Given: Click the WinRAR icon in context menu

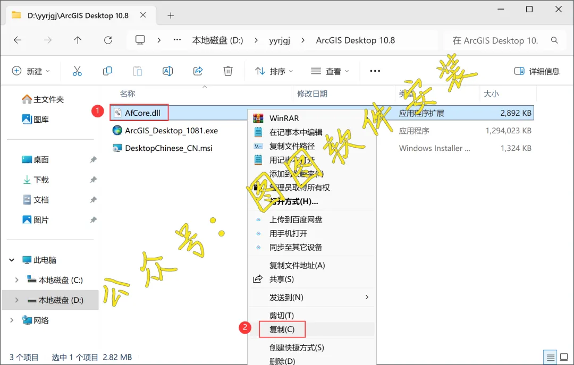Looking at the screenshot, I should (258, 118).
